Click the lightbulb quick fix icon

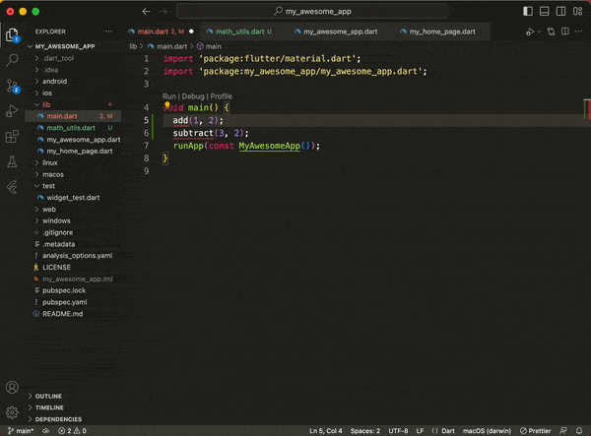click(x=167, y=104)
